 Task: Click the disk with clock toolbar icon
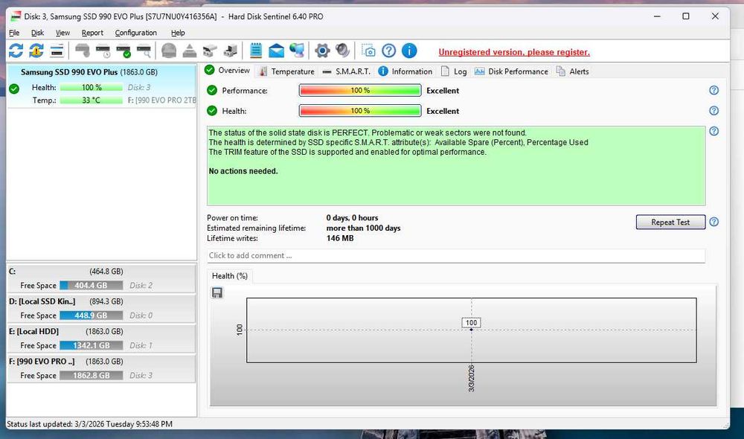pos(103,51)
